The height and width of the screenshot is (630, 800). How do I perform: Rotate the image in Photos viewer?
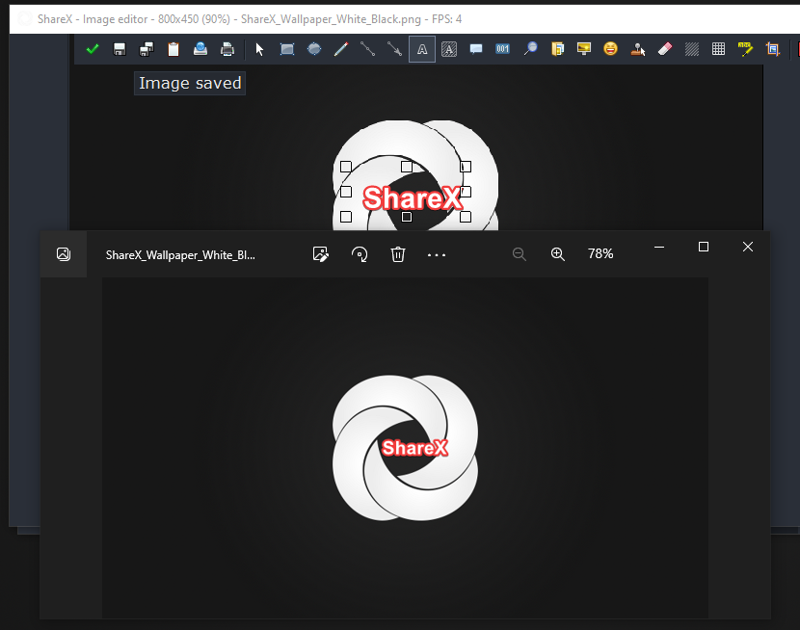[x=360, y=254]
